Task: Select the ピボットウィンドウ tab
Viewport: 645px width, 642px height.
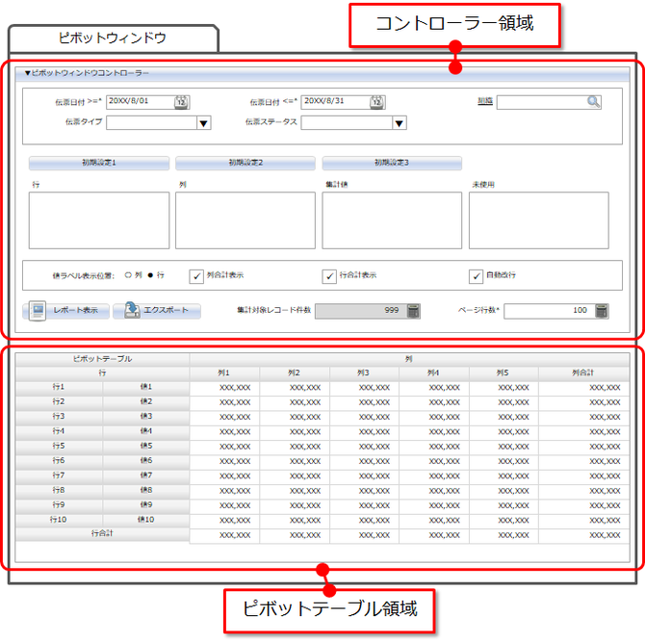Action: [113, 38]
